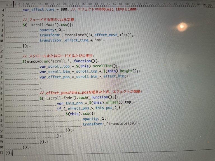This screenshot has width=215, height=161.
Task: Click the 'translateY(0)' string
Action: 123,124
